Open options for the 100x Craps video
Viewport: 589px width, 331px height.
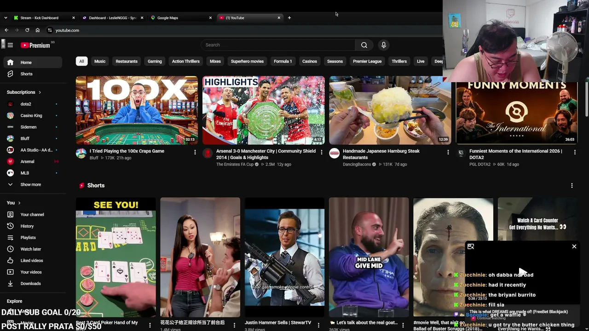pos(195,152)
